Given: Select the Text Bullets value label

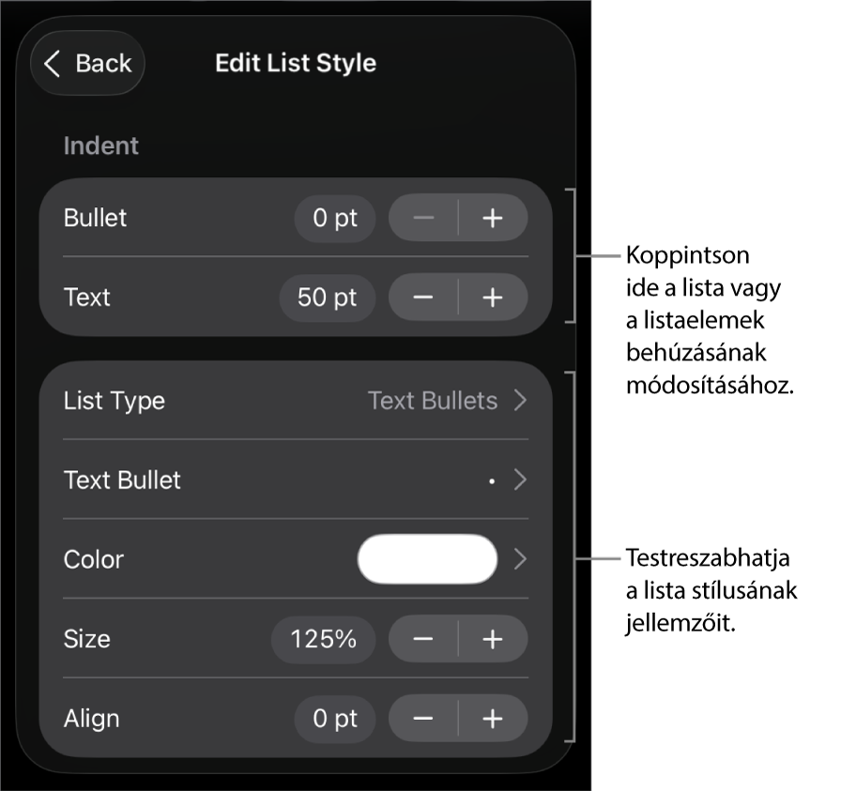Looking at the screenshot, I should click(433, 401).
